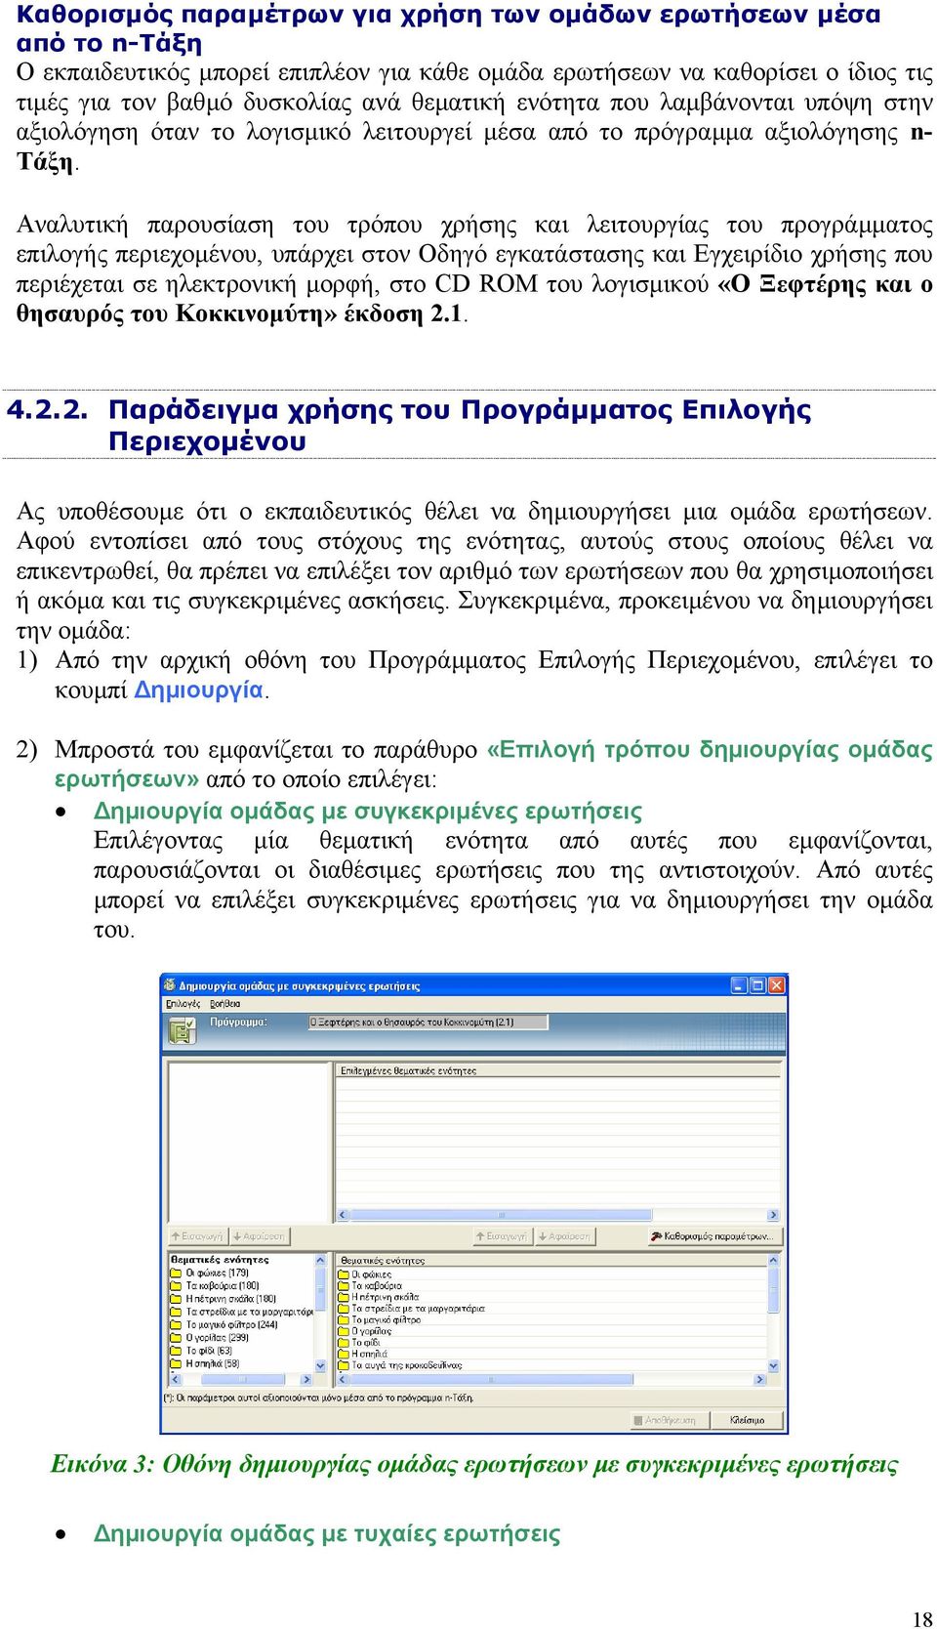The image size is (937, 1629).
Task: Click Αφαίρεση button beside Καθορισμός παραμέτρων
Action: coord(564,1236)
